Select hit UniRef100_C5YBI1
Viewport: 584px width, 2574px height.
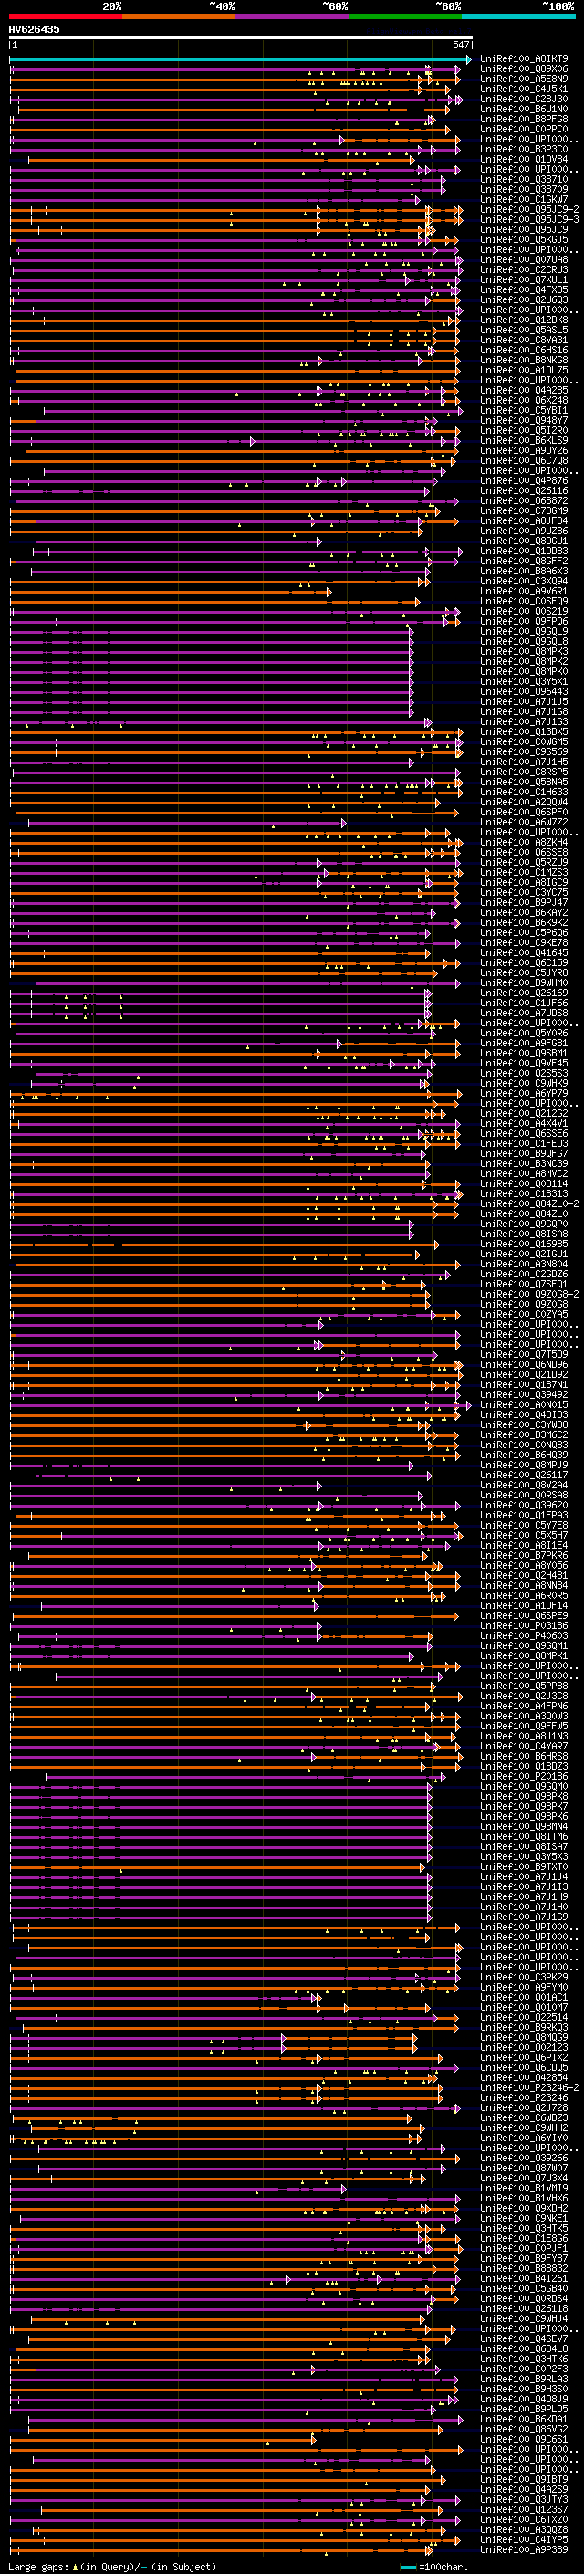pyautogui.click(x=524, y=411)
